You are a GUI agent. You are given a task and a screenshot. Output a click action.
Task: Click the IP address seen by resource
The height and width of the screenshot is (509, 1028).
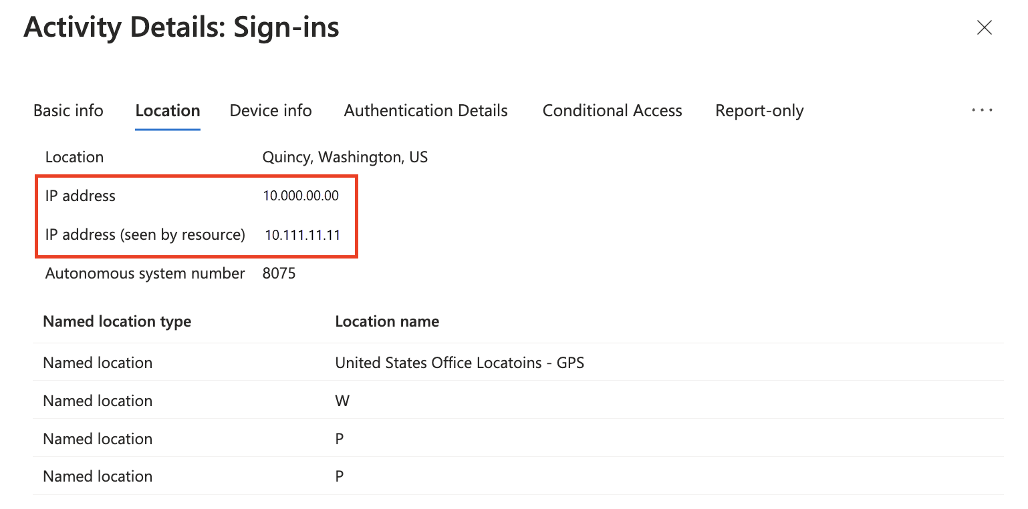[303, 234]
